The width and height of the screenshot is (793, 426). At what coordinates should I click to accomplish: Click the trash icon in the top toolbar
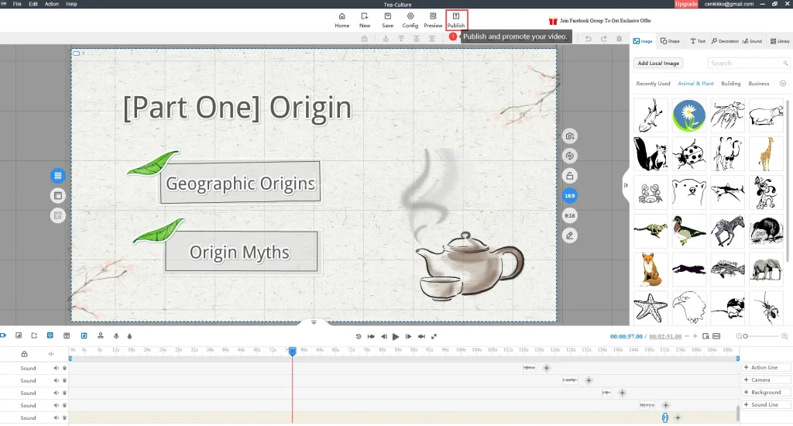619,39
